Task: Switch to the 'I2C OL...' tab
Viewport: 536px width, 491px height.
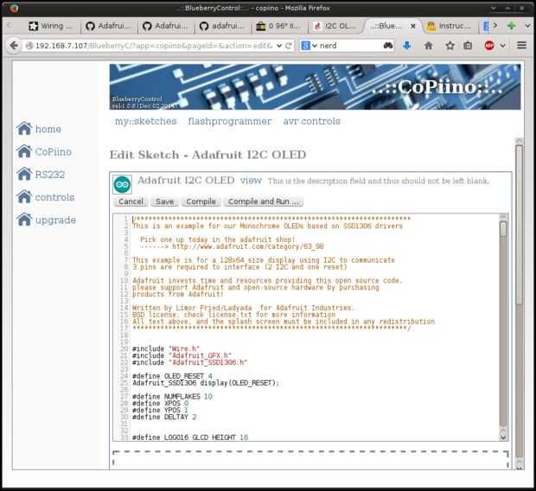Action: [x=336, y=26]
